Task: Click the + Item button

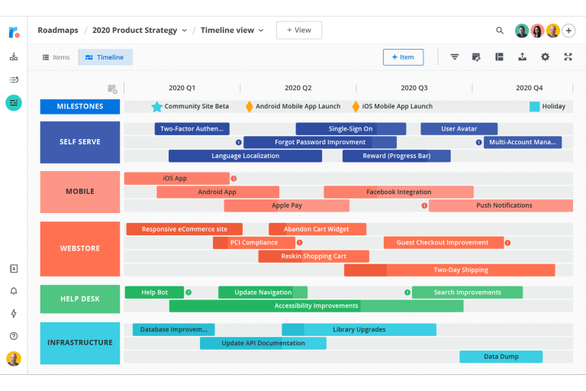Action: pos(403,57)
